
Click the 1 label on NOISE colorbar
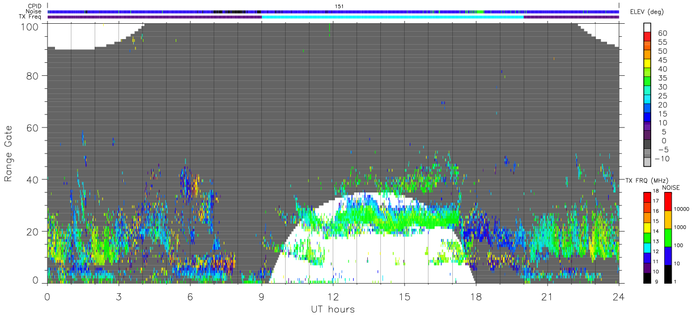pyautogui.click(x=674, y=281)
